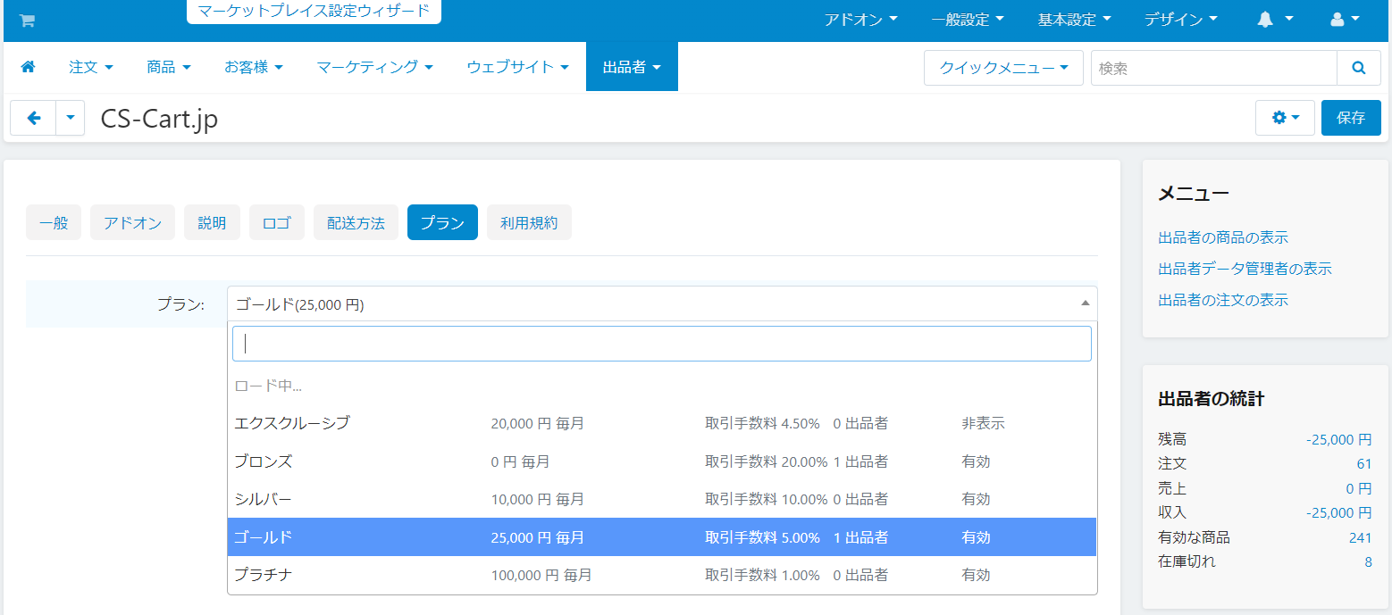This screenshot has width=1392, height=615.
Task: Open 出品者の商品の表示 link
Action: 1223,237
